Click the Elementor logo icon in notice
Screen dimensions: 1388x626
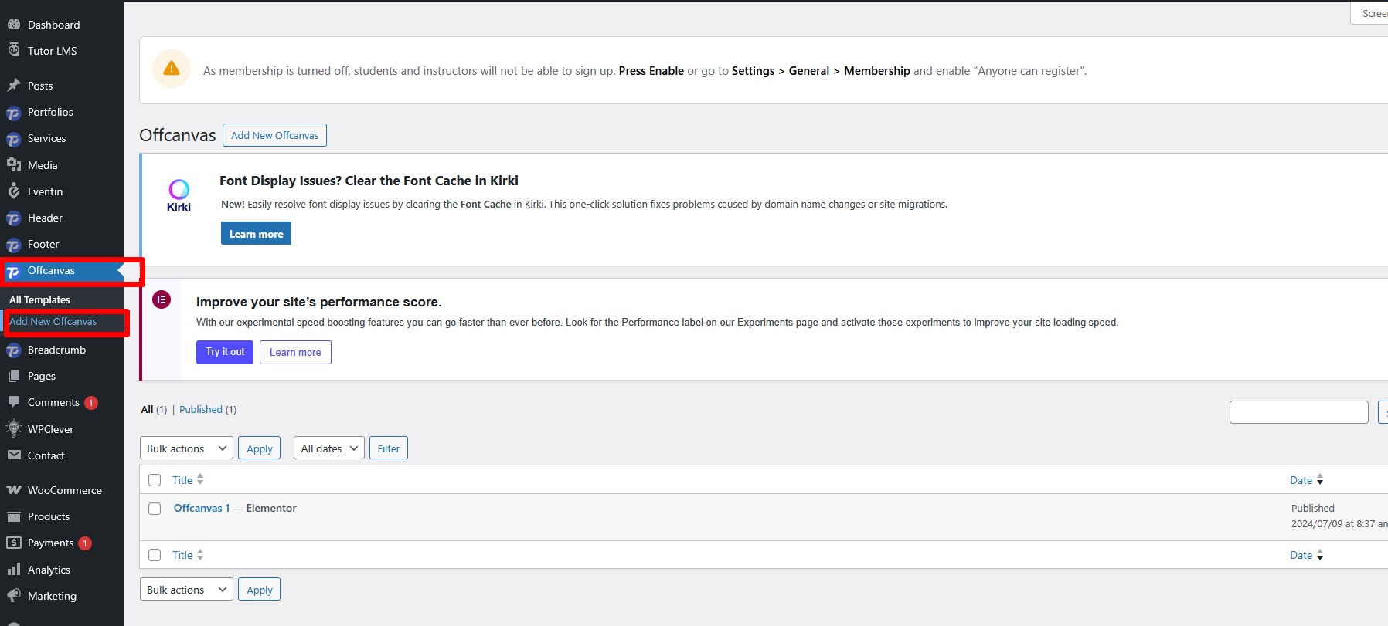(x=162, y=299)
